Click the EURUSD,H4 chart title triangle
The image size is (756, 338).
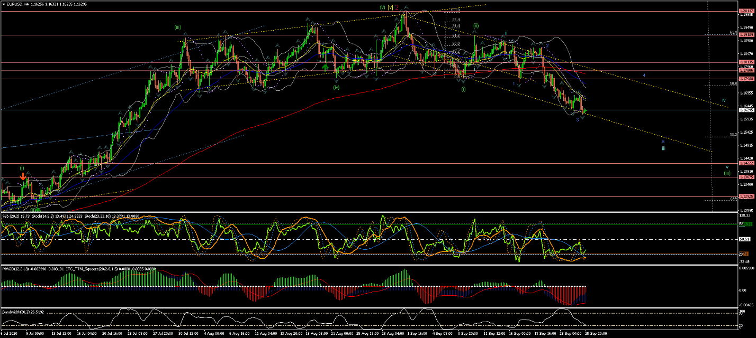point(4,4)
